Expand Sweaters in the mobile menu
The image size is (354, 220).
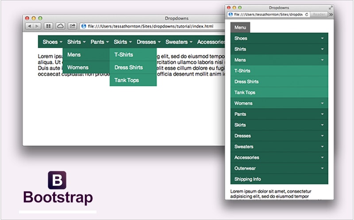[x=279, y=147]
